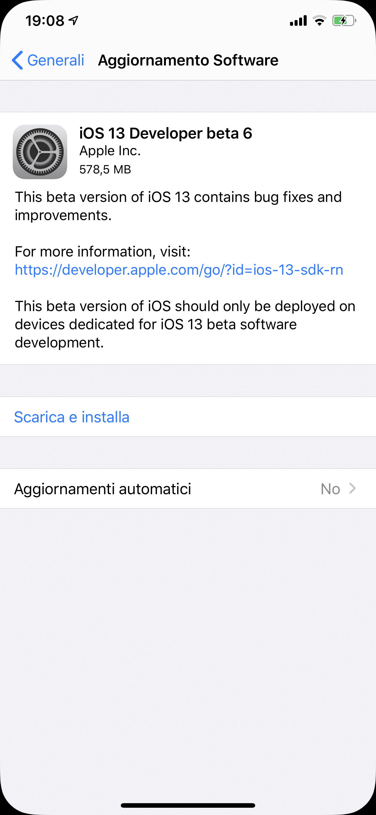Tap the home indicator bar

coord(188,805)
